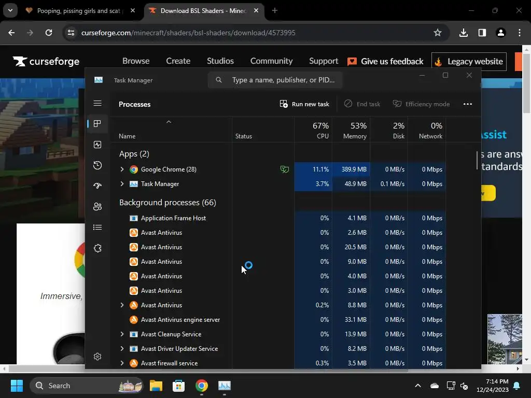Viewport: 531px width, 398px height.
Task: Select the Download BSL Shaders tab
Action: tap(204, 11)
